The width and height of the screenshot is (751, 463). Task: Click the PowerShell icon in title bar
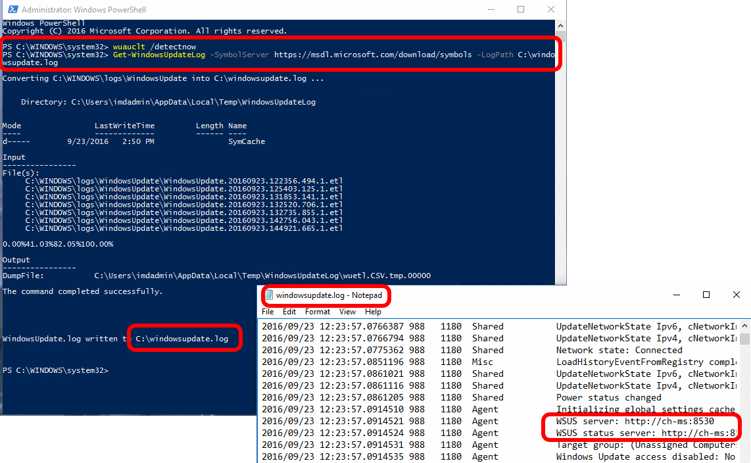[11, 10]
